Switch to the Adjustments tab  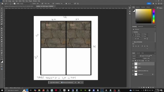(140, 27)
